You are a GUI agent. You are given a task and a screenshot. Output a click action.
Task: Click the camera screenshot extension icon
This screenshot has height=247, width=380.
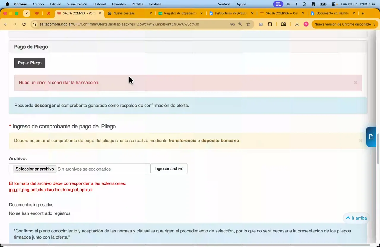point(261,24)
